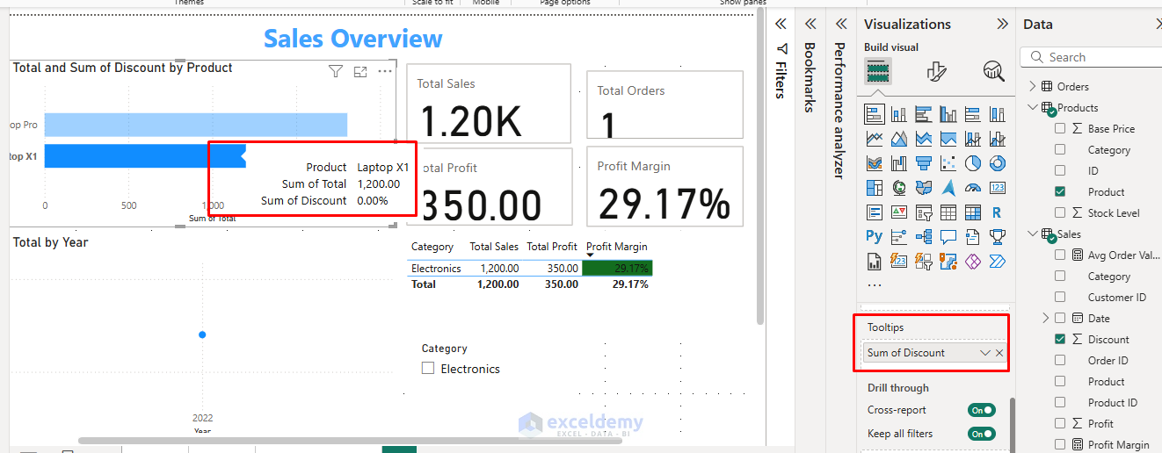Insert a Scatter chart visual
Viewport: 1162px width, 453px height.
tap(948, 163)
